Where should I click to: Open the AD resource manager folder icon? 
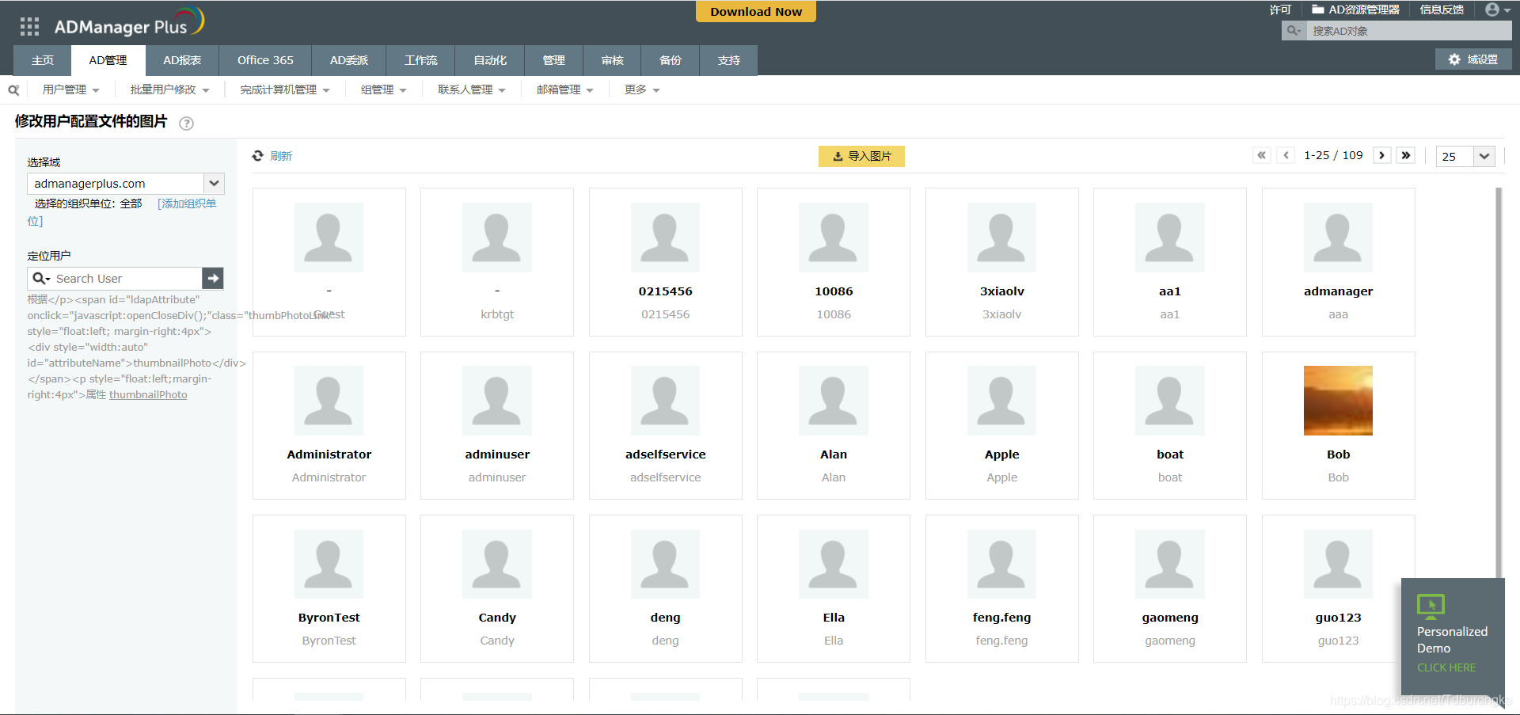(1318, 10)
